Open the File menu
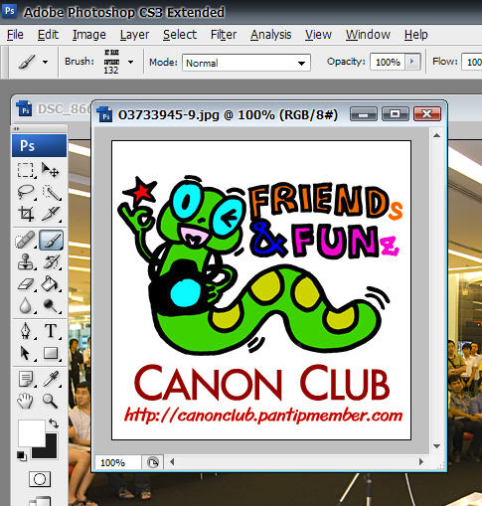Screen dimensions: 482x506 [x=15, y=35]
